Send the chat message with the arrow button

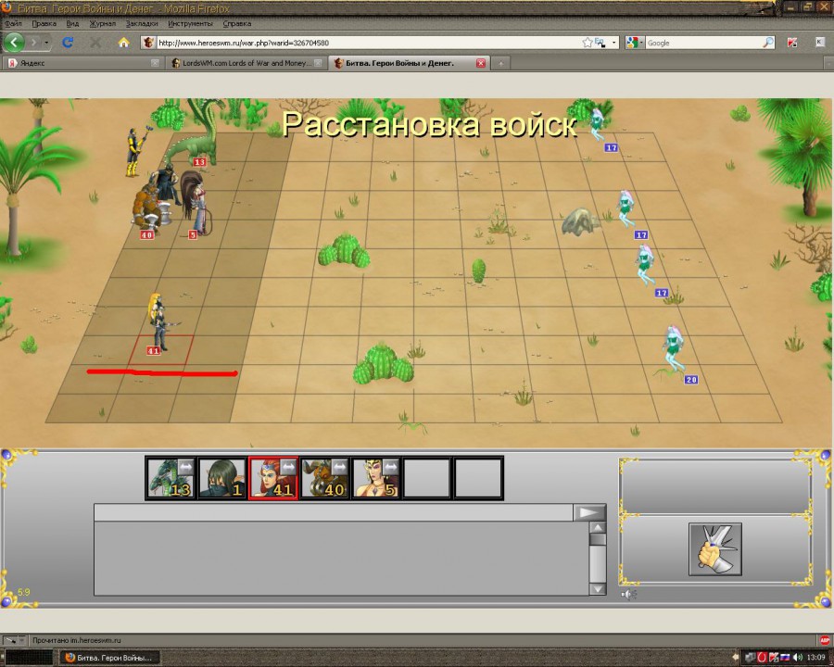click(589, 512)
